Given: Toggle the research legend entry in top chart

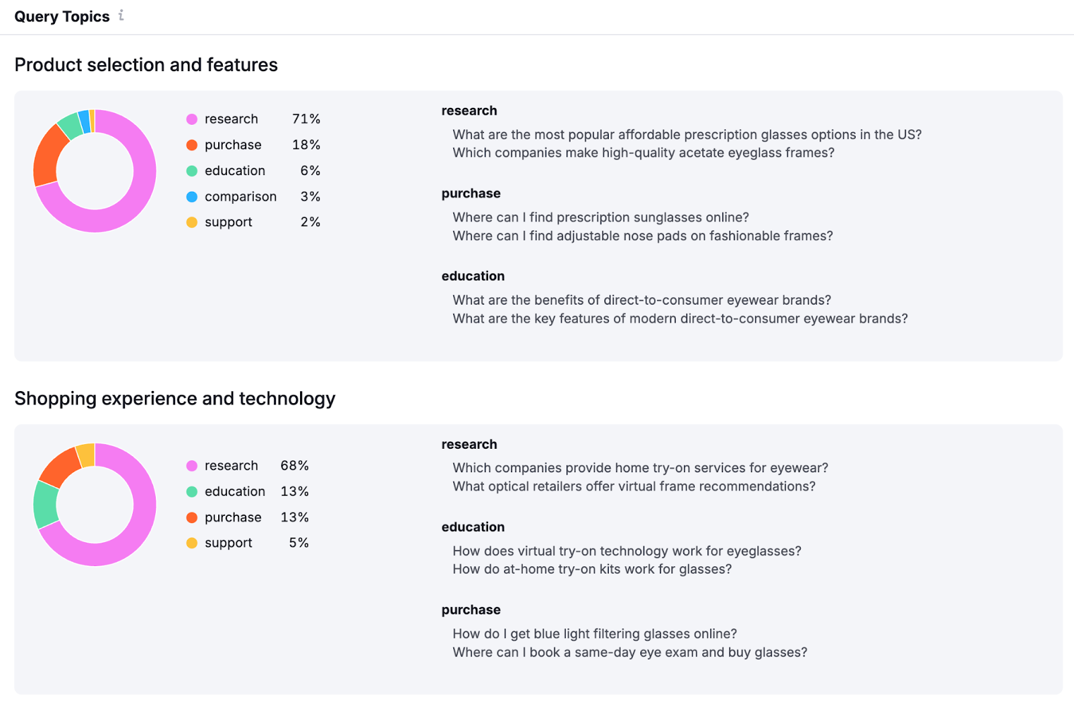Looking at the screenshot, I should pos(231,119).
